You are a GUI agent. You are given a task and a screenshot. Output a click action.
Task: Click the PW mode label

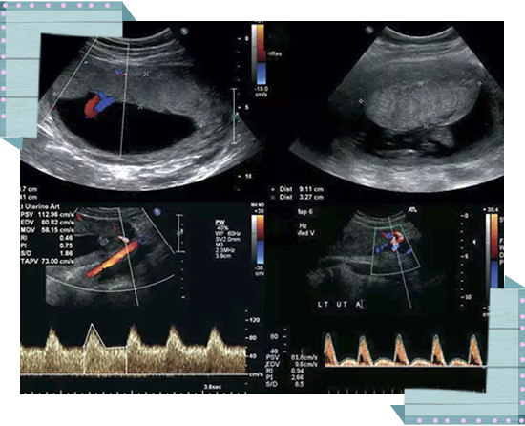click(220, 223)
